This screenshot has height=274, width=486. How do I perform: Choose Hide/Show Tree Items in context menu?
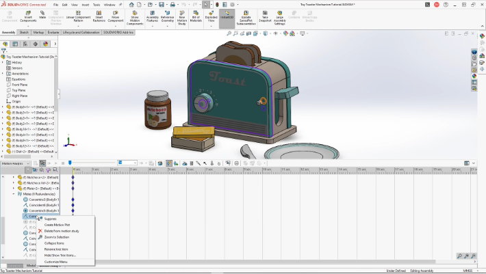(x=60, y=256)
